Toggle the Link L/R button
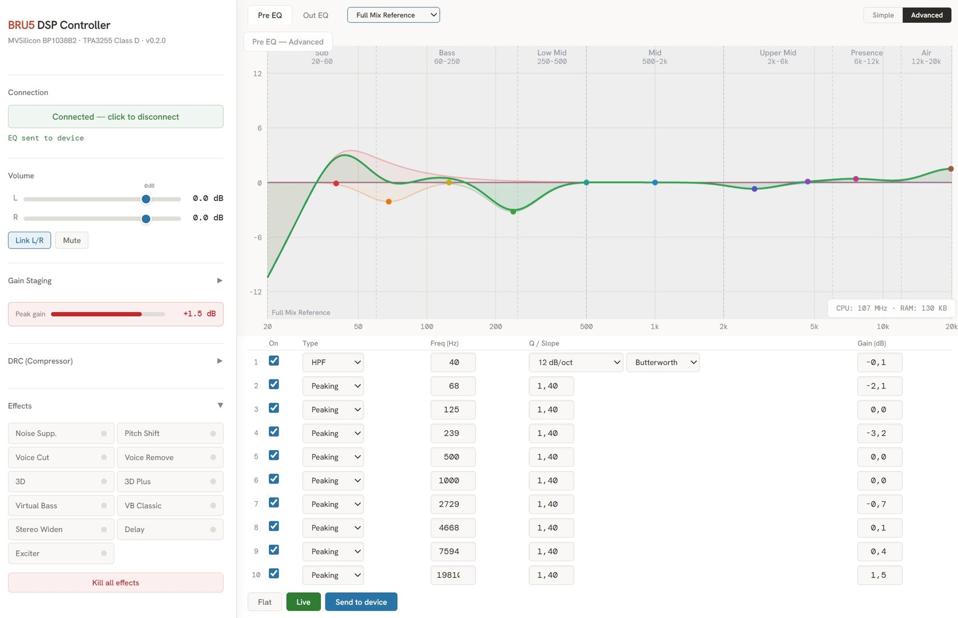 click(30, 240)
